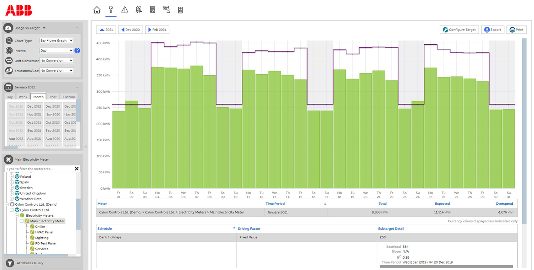
Task: Open the Chart Type dropdown
Action: click(x=56, y=40)
